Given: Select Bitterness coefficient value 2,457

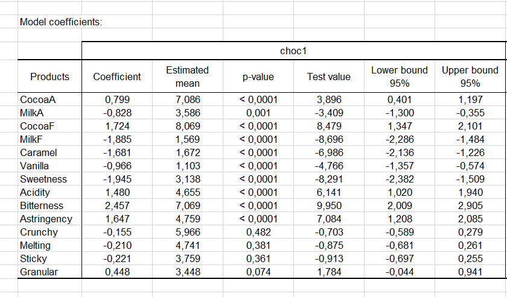Looking at the screenshot, I should tap(116, 205).
